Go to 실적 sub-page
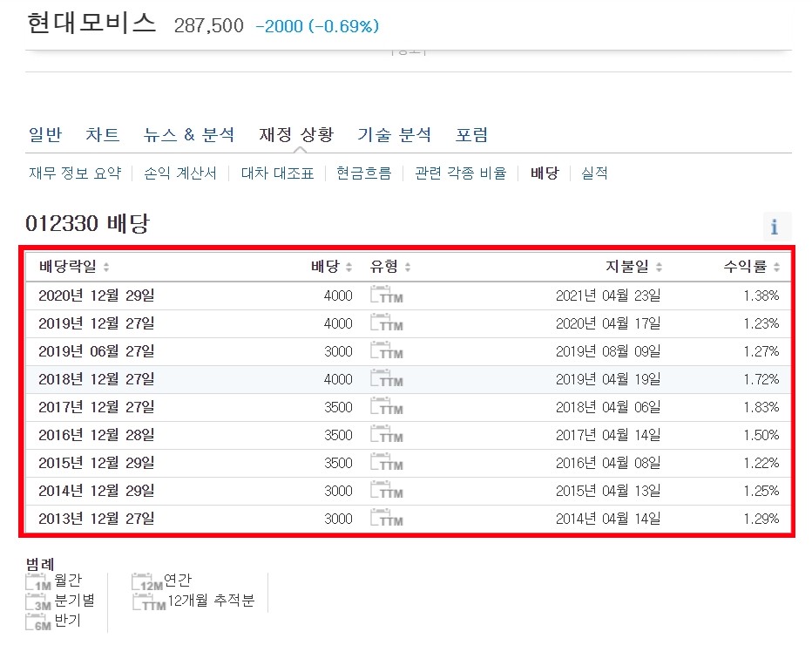Image resolution: width=812 pixels, height=652 pixels. click(x=594, y=173)
